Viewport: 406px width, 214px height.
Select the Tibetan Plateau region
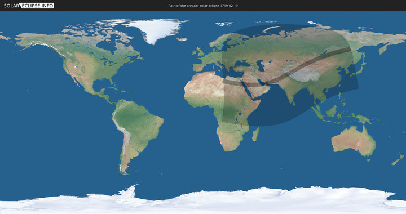302,74
